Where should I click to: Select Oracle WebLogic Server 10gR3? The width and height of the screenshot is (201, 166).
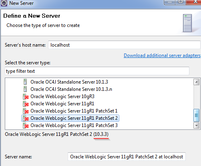[62, 96]
